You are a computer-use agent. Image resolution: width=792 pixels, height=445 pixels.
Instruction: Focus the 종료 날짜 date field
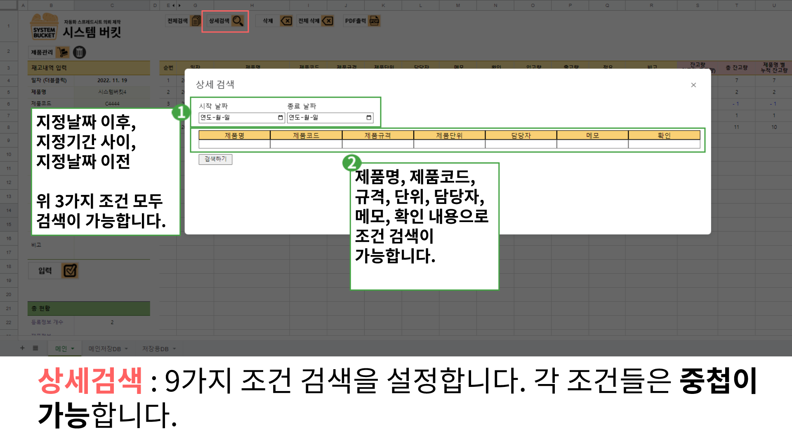pyautogui.click(x=330, y=118)
